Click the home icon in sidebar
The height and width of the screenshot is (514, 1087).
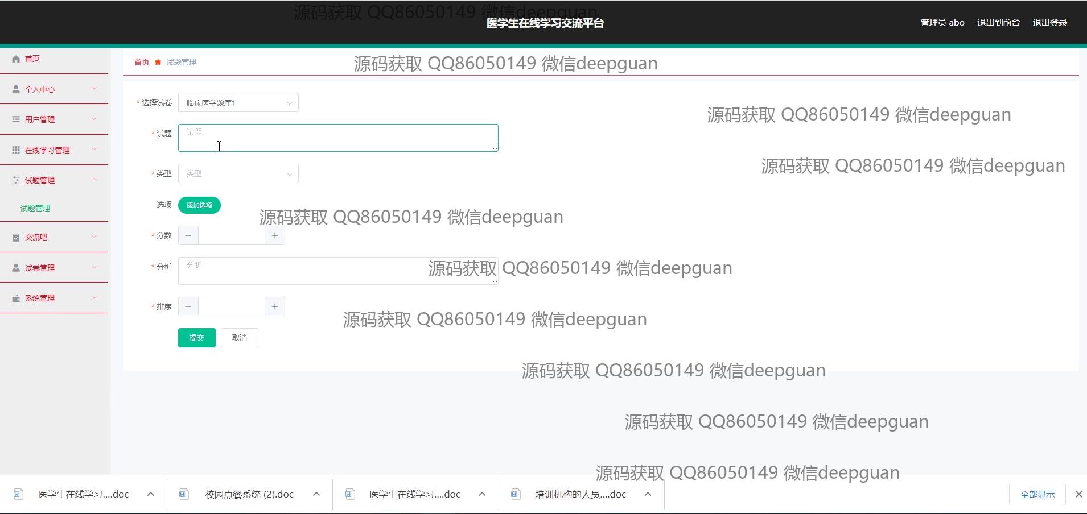pyautogui.click(x=16, y=59)
